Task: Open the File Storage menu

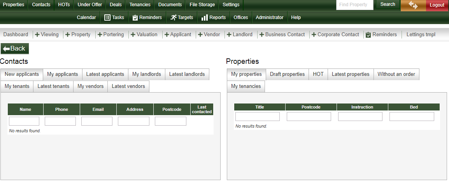Action: tap(202, 5)
